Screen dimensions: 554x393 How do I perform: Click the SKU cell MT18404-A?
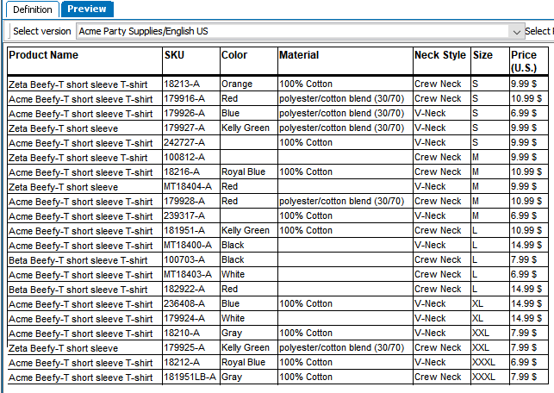point(188,187)
